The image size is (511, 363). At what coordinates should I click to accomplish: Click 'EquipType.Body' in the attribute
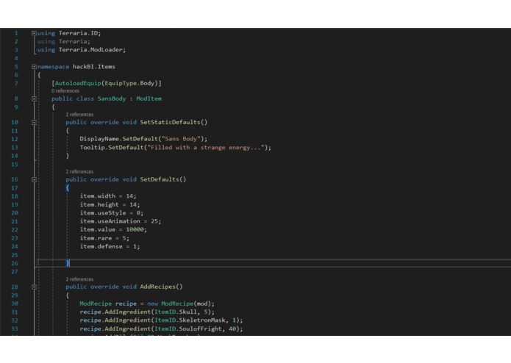[129, 83]
